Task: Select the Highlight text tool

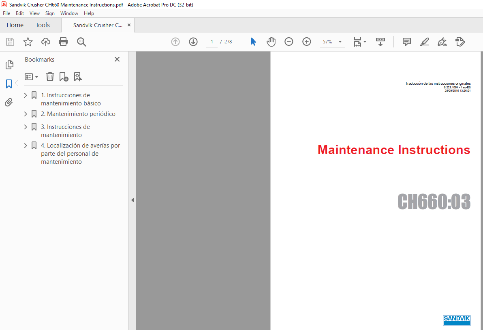Action: [x=424, y=42]
